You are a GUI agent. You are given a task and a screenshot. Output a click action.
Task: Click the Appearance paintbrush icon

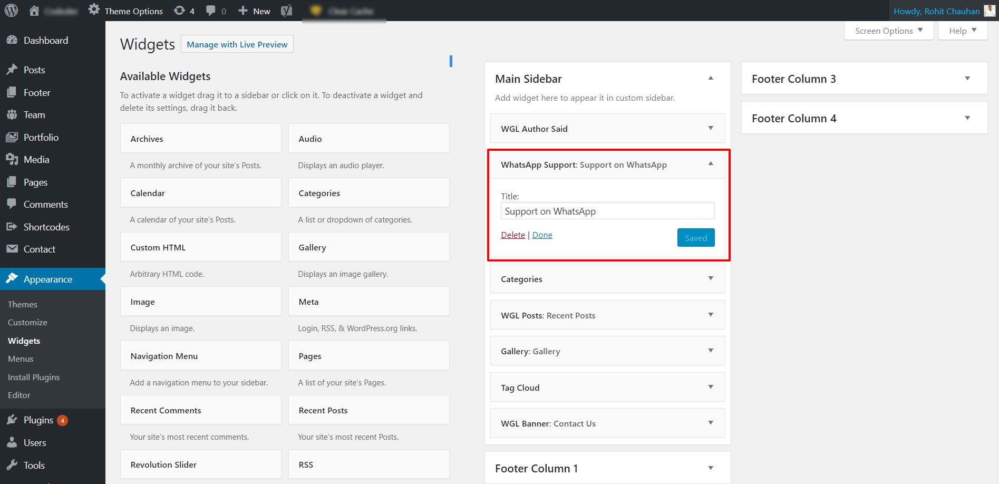(12, 278)
